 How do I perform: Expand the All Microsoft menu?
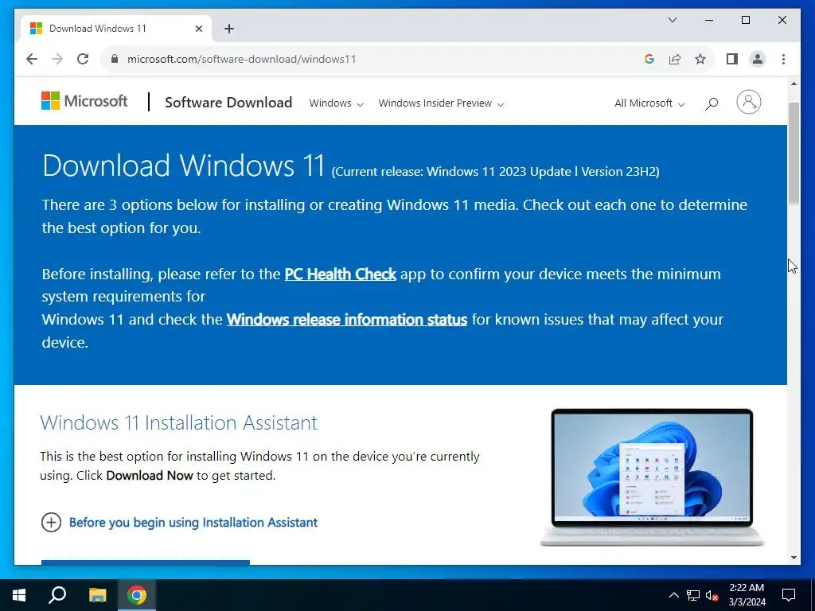point(649,103)
